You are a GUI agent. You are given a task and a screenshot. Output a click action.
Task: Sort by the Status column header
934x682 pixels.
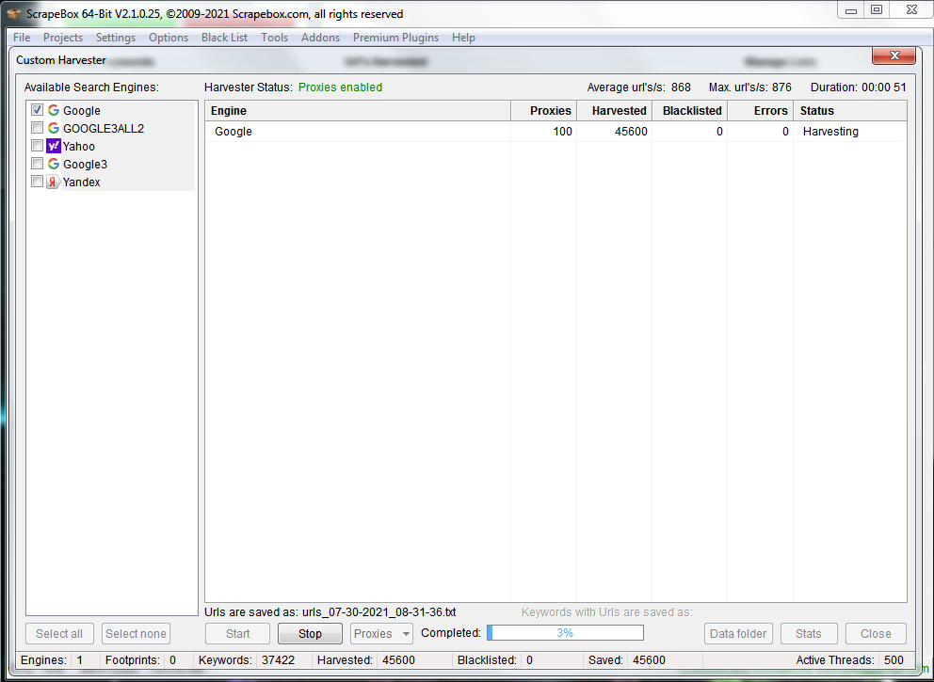(850, 111)
